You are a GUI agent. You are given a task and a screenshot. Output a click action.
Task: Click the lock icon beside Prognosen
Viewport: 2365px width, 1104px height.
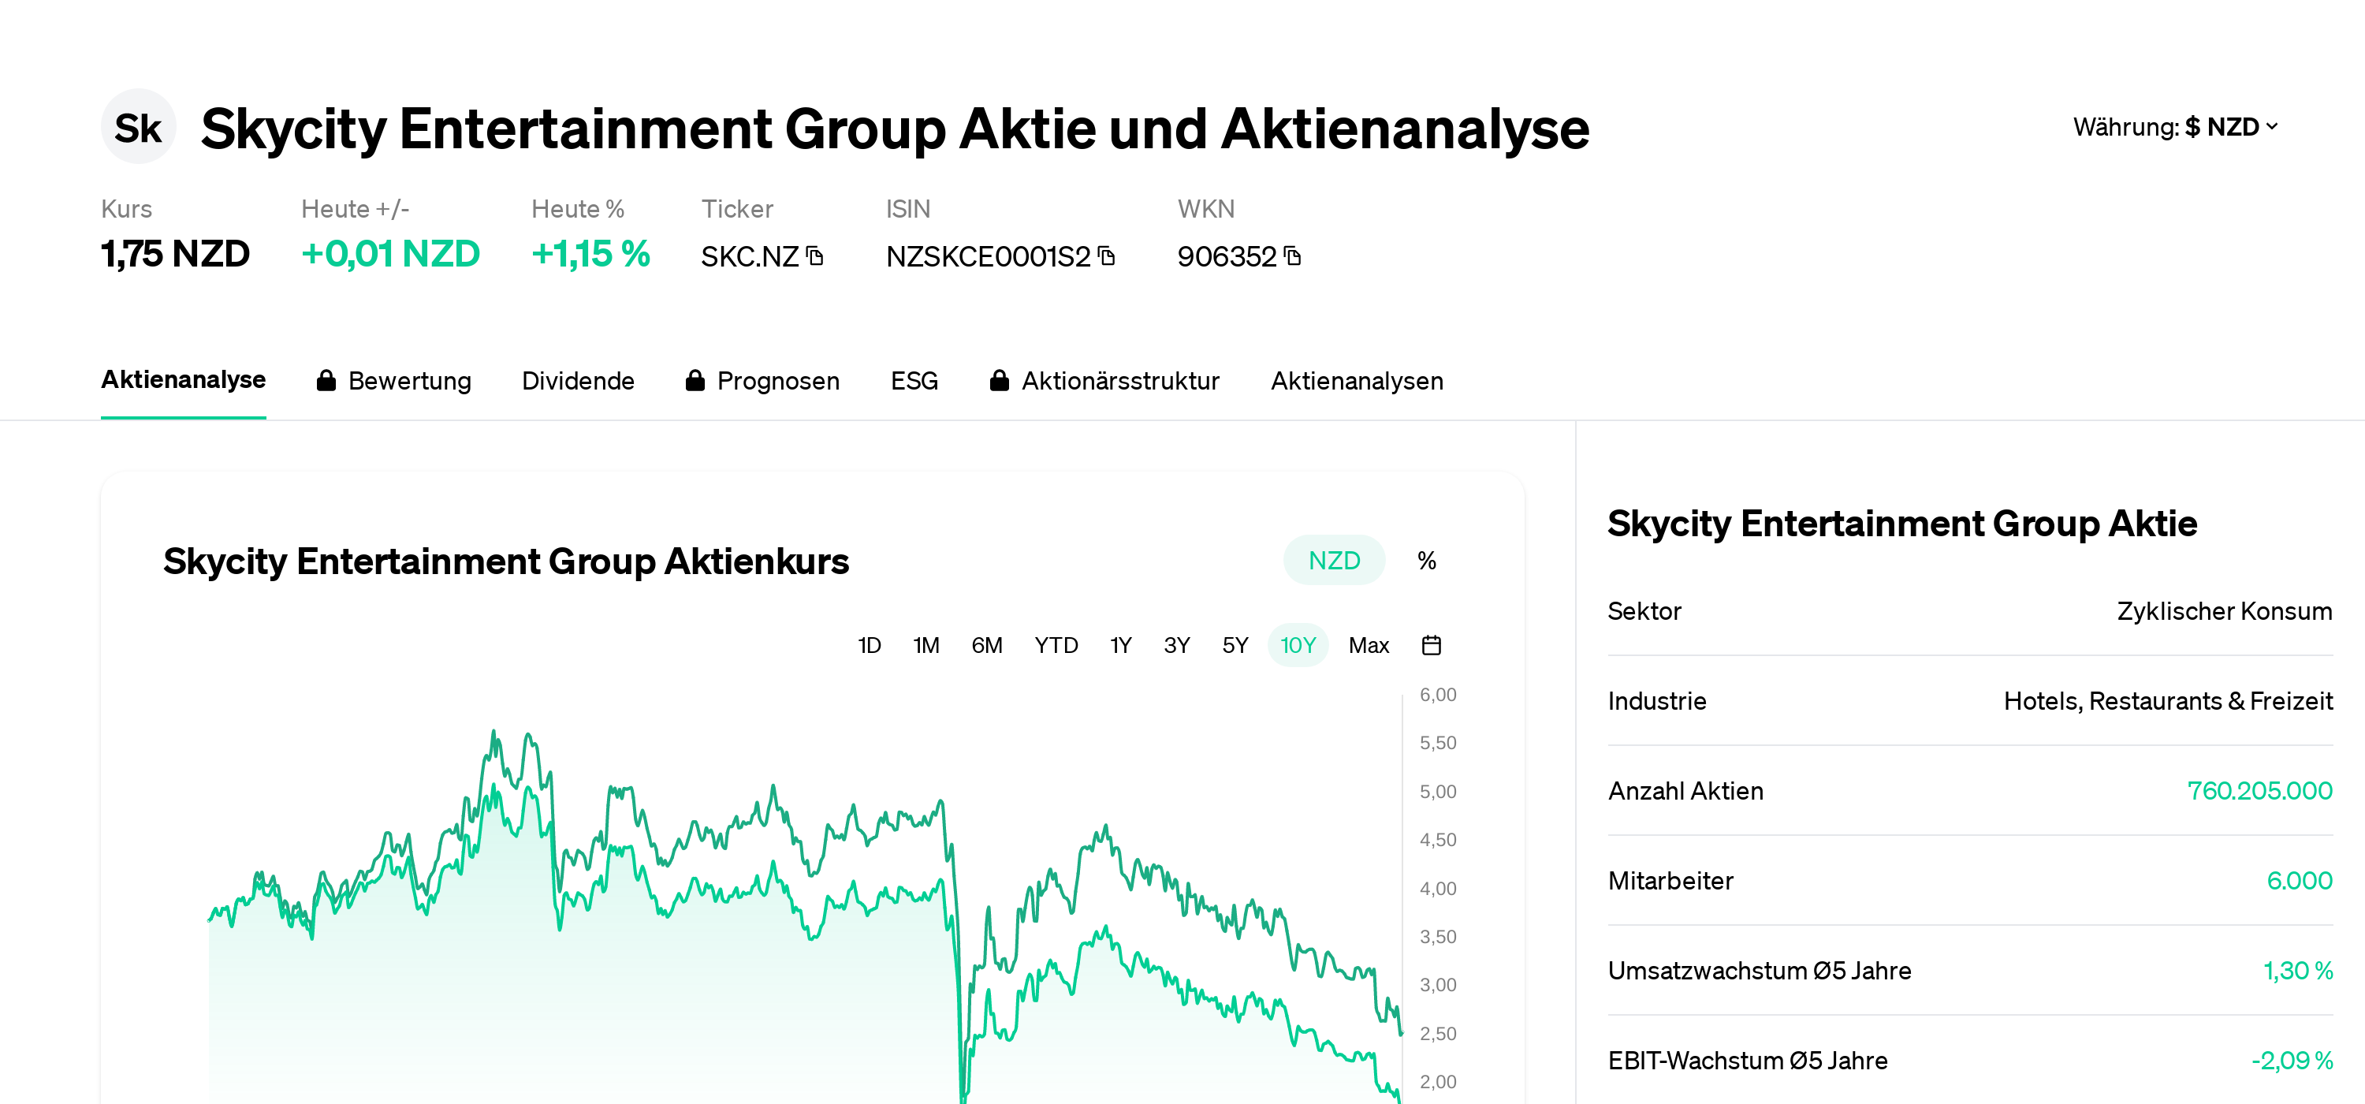pos(695,381)
